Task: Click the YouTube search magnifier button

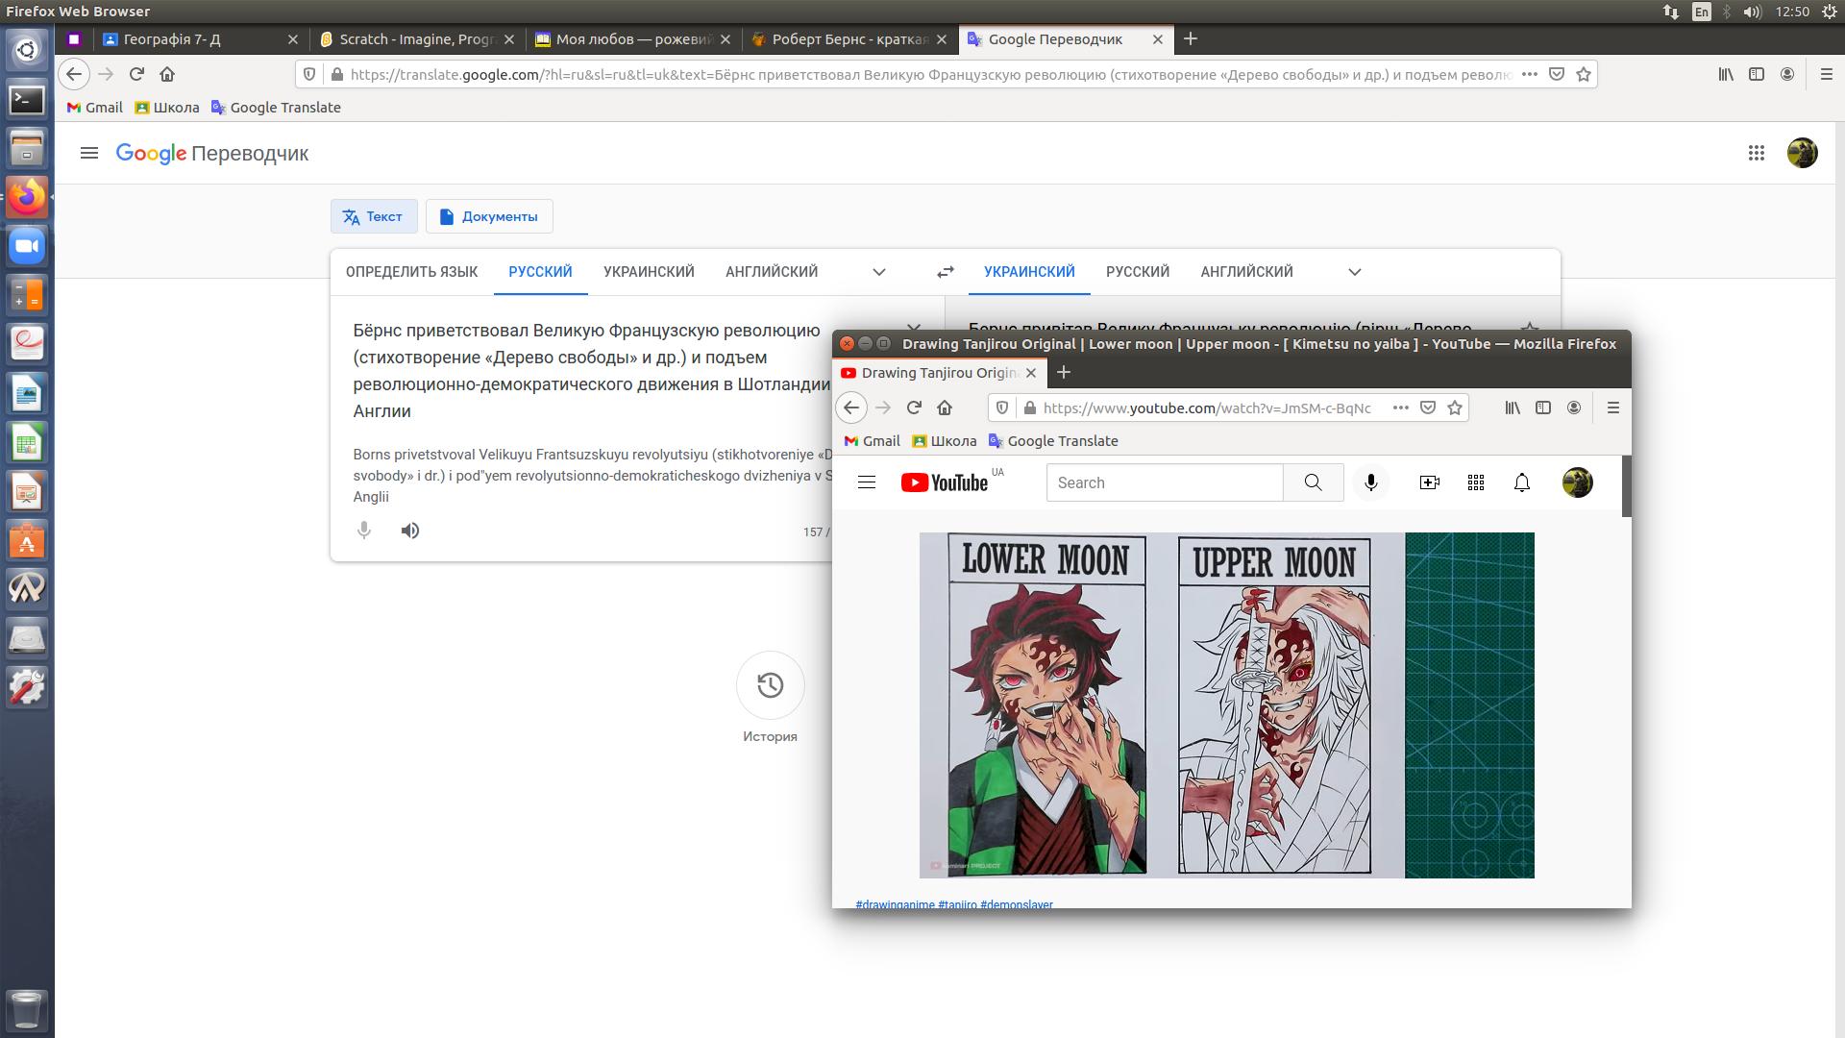Action: (x=1313, y=482)
